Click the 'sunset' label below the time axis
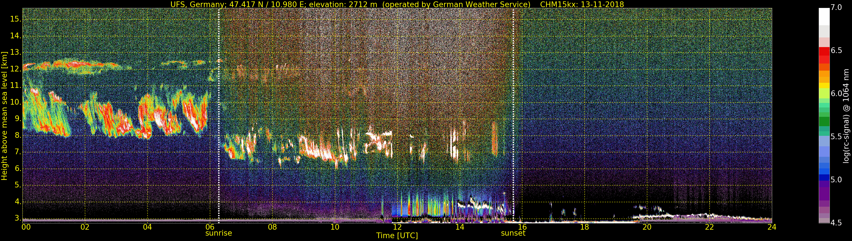The height and width of the screenshot is (241, 852). pyautogui.click(x=513, y=233)
